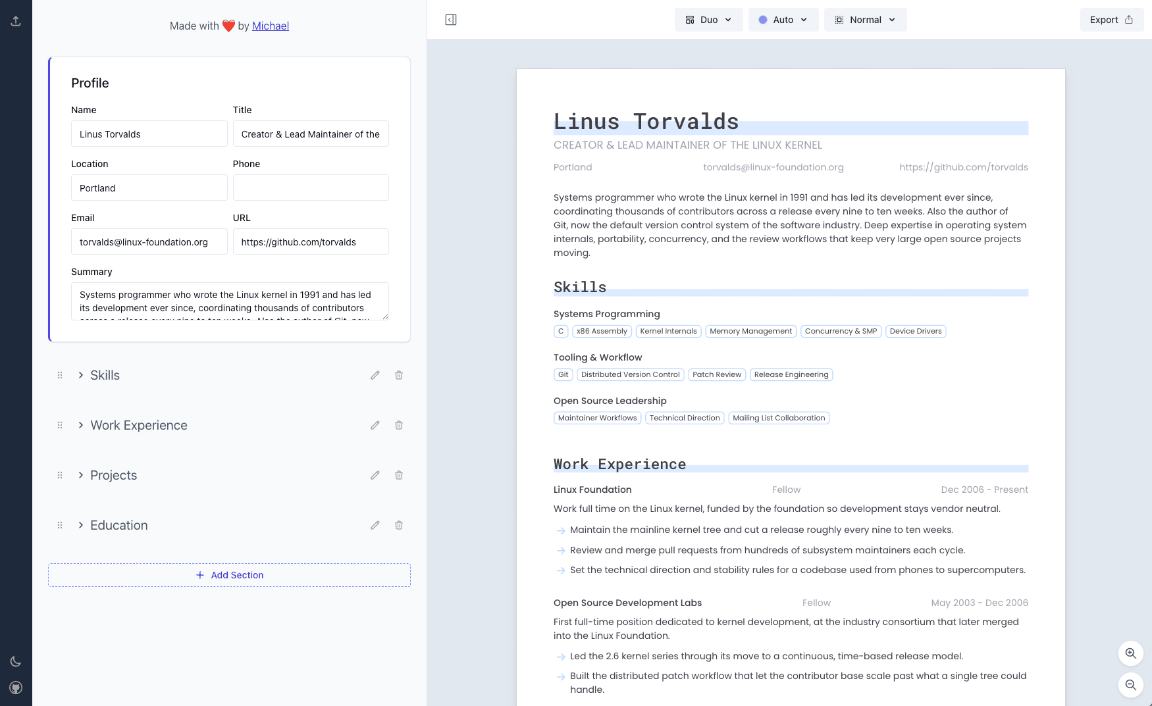Click the Git skill tag

tap(563, 374)
